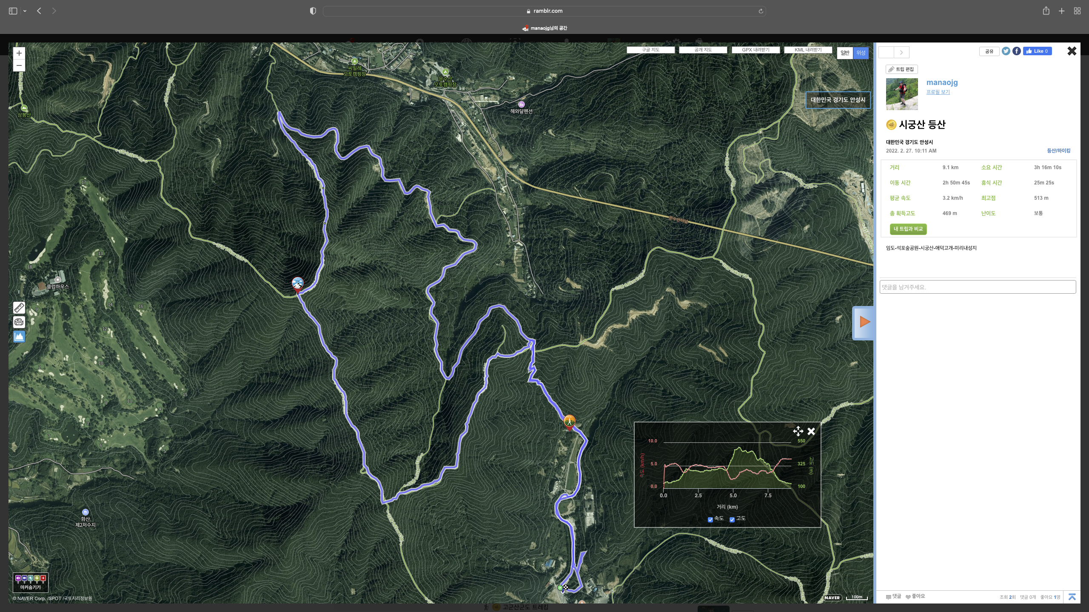Uncheck the 속도 speed checkbox
Screen dimensions: 1089x612
point(710,519)
